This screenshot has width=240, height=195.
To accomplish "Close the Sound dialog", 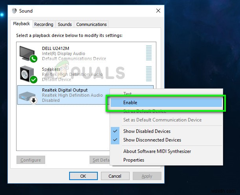I will [x=158, y=11].
